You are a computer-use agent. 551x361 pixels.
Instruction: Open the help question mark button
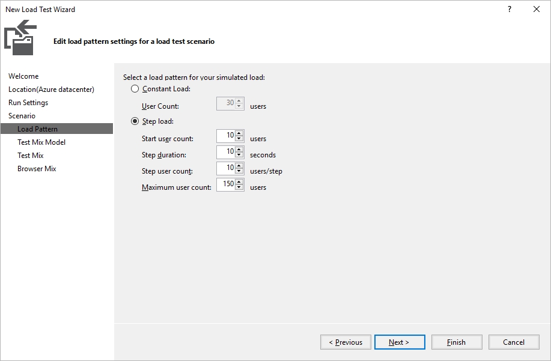tap(510, 9)
